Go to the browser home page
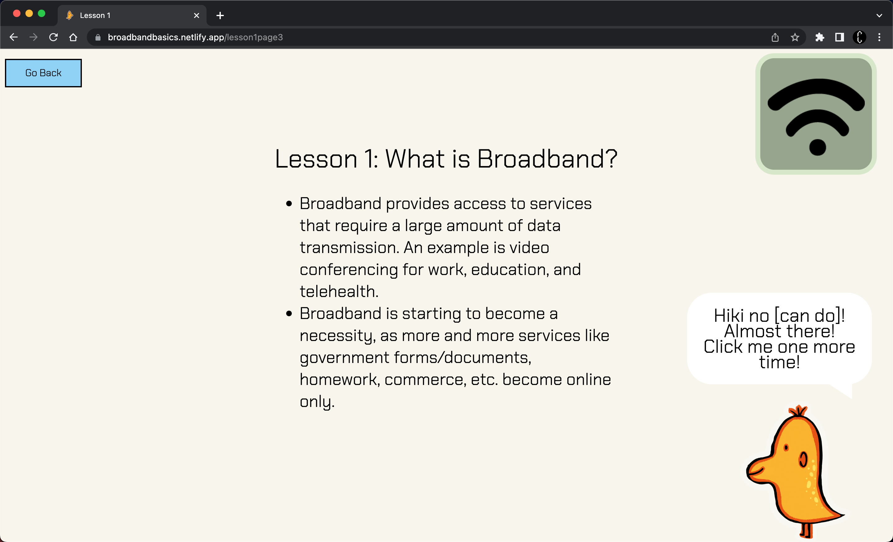The width and height of the screenshot is (893, 542). click(73, 37)
